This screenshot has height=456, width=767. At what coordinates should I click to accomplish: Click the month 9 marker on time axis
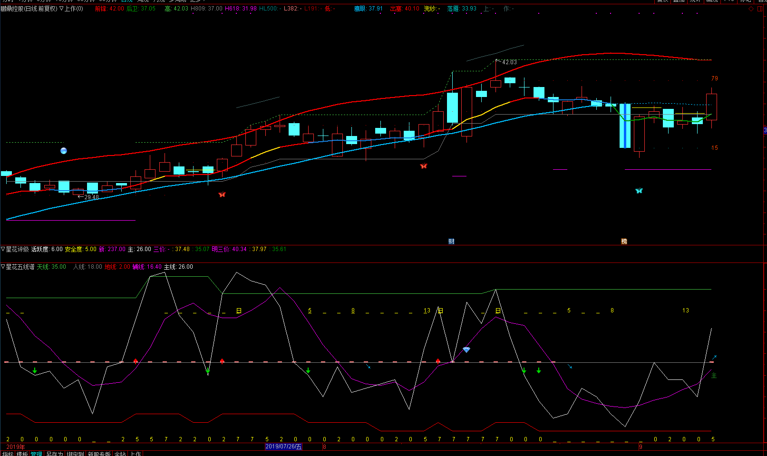coord(641,447)
